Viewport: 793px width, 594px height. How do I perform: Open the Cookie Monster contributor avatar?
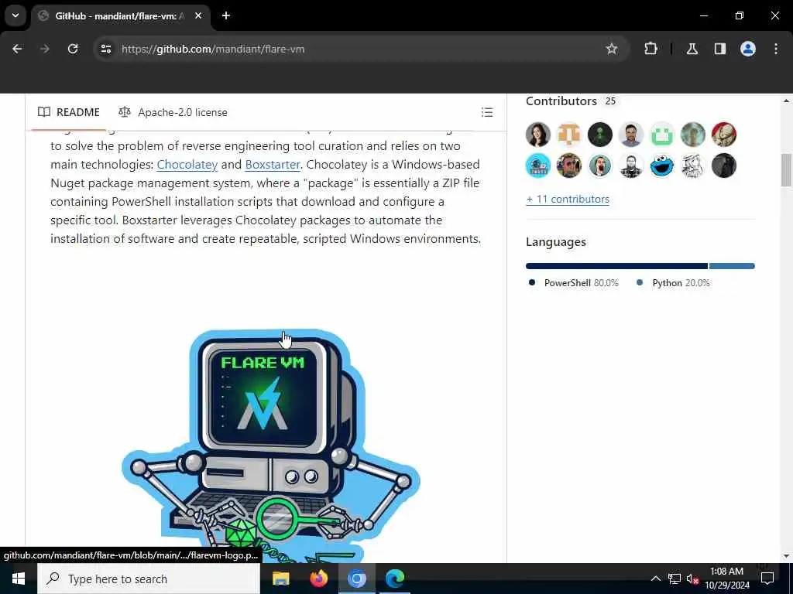pos(662,166)
